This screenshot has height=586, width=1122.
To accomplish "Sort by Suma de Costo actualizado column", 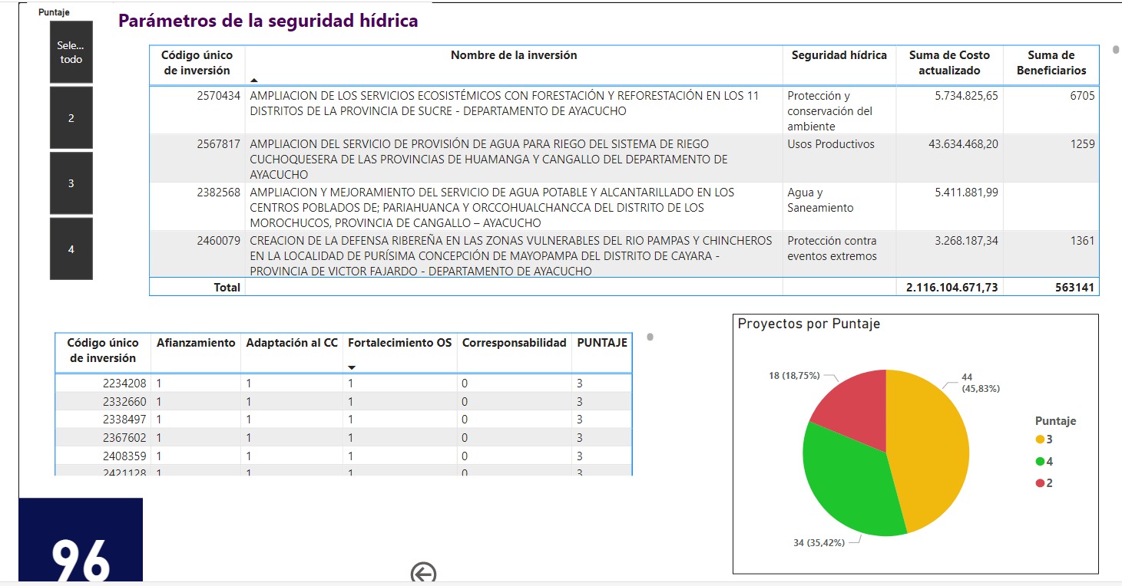I will click(x=949, y=63).
